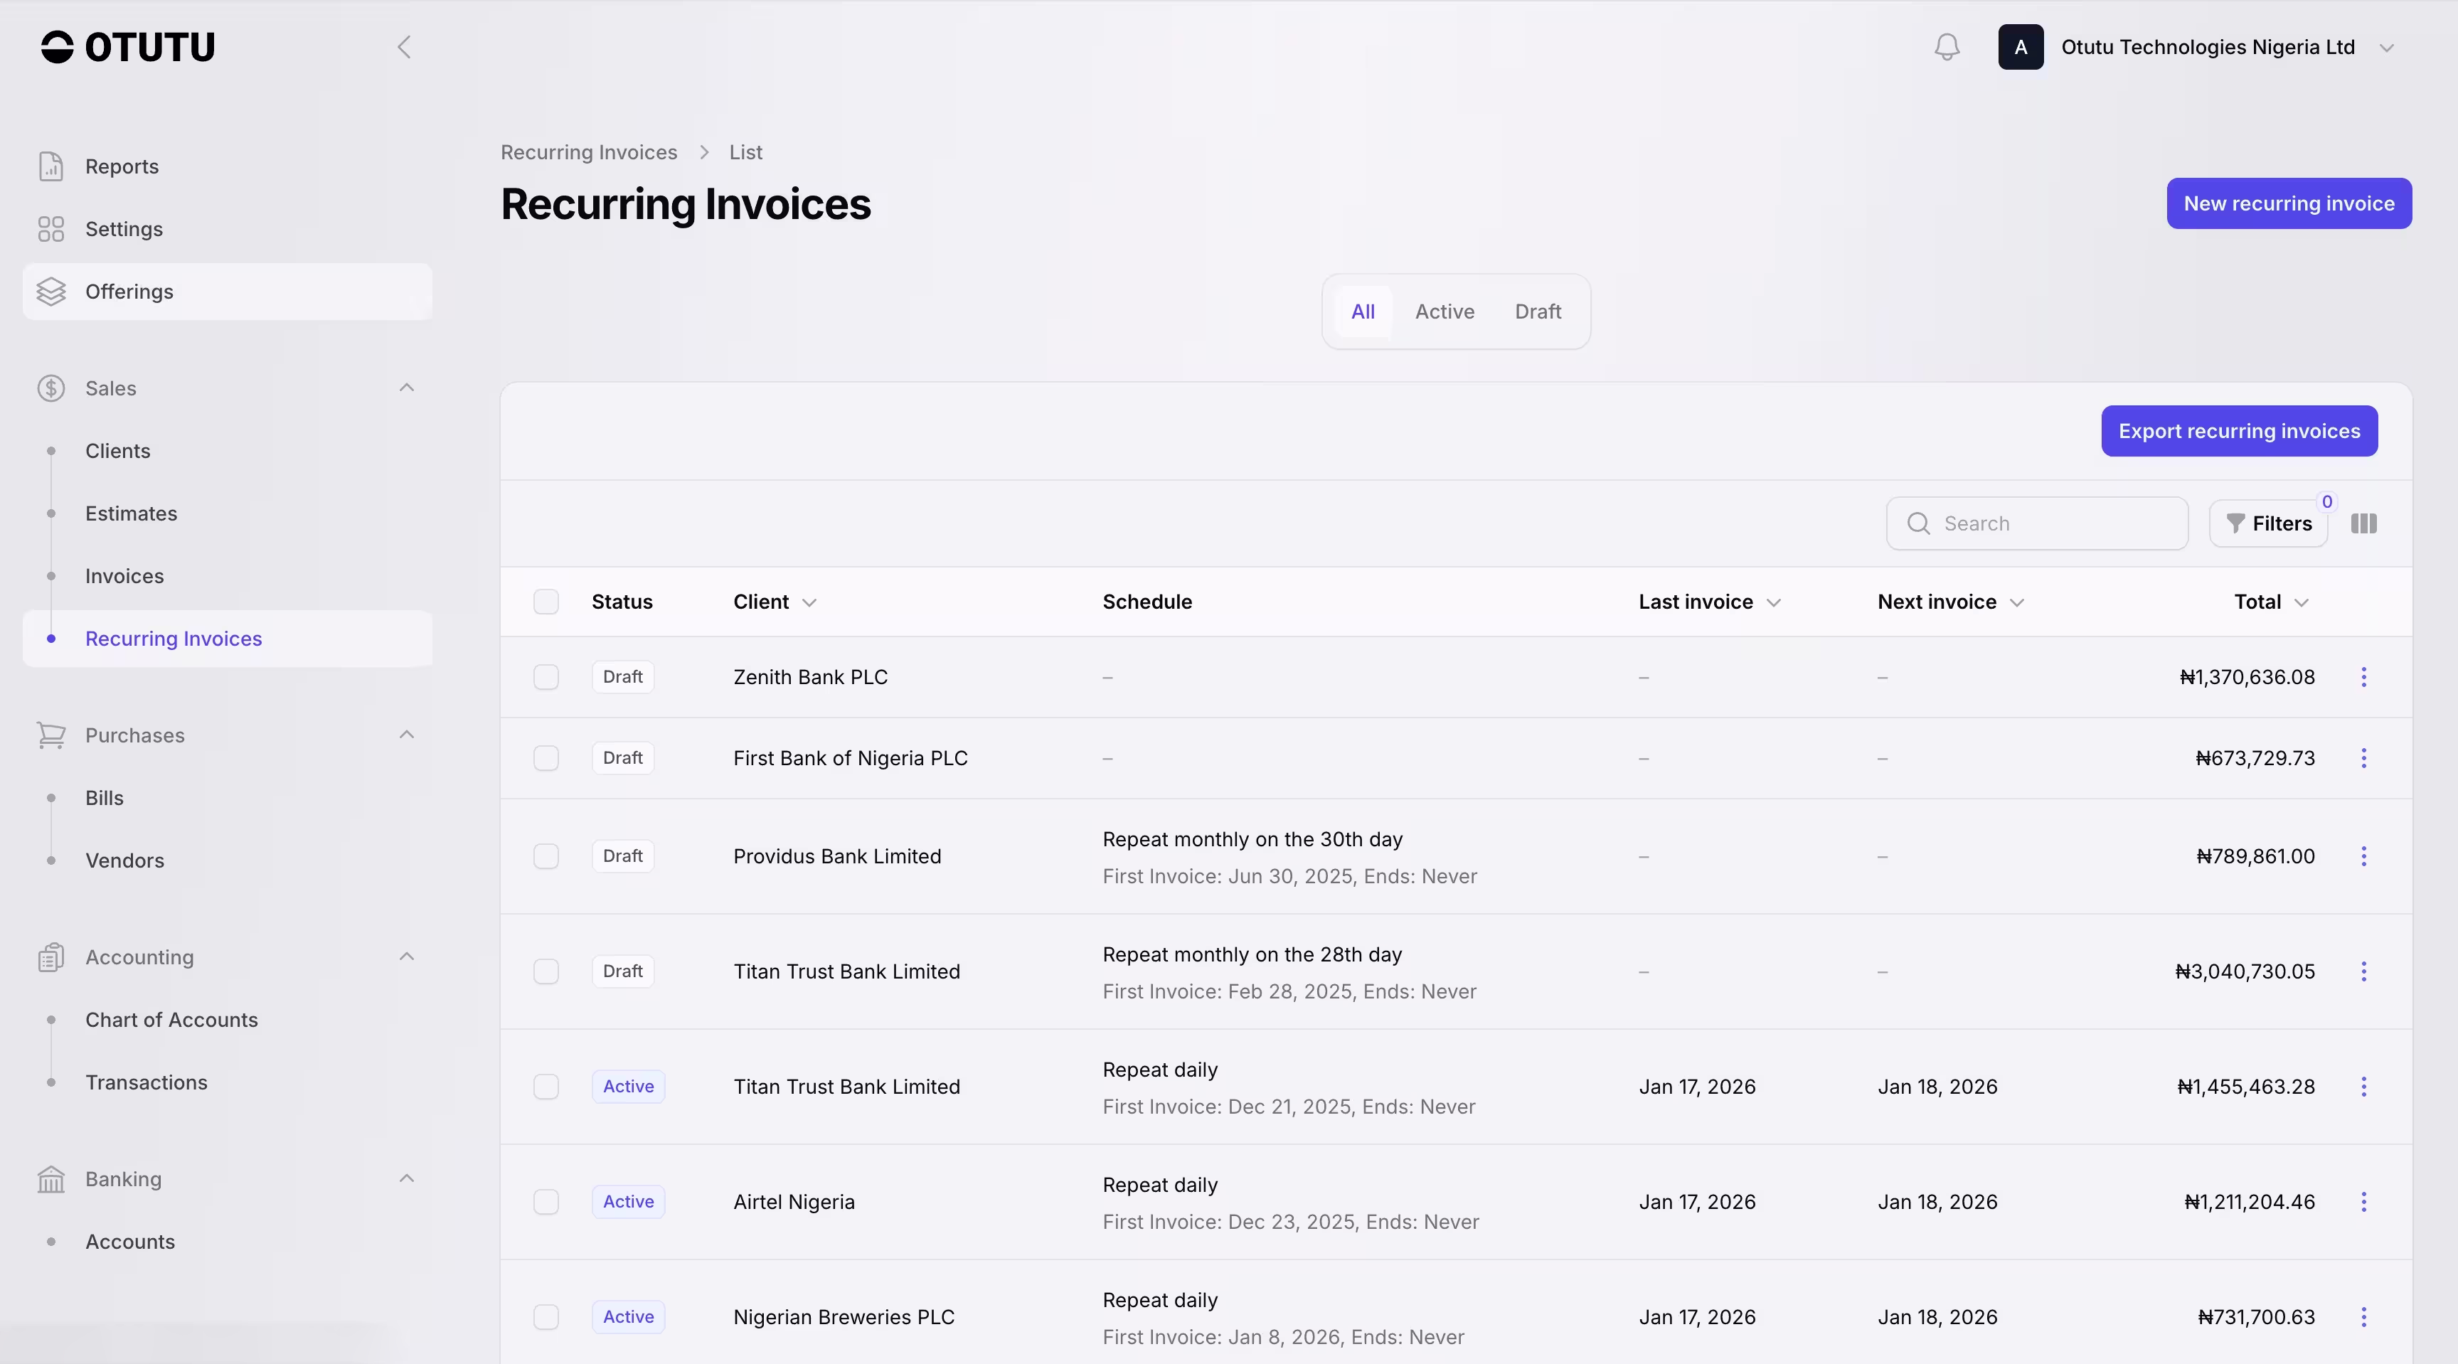Open the column toggle icon next to Filters

(2363, 523)
